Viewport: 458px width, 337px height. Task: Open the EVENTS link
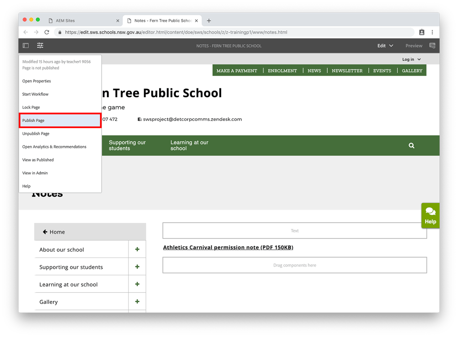[382, 71]
